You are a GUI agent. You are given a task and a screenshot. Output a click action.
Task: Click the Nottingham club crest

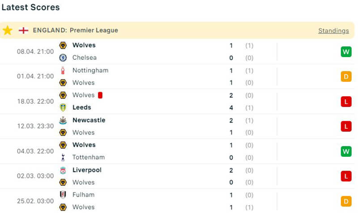coord(63,70)
